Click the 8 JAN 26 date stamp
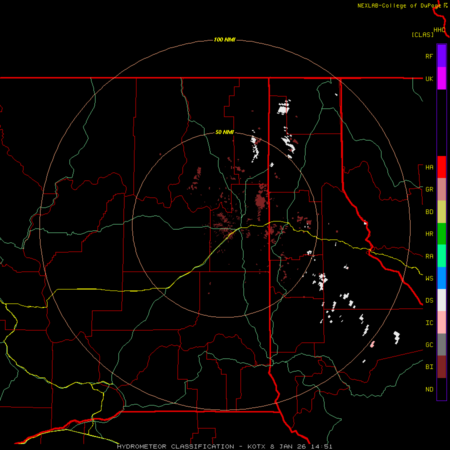Viewport: 450px width, 450px height. (289, 446)
